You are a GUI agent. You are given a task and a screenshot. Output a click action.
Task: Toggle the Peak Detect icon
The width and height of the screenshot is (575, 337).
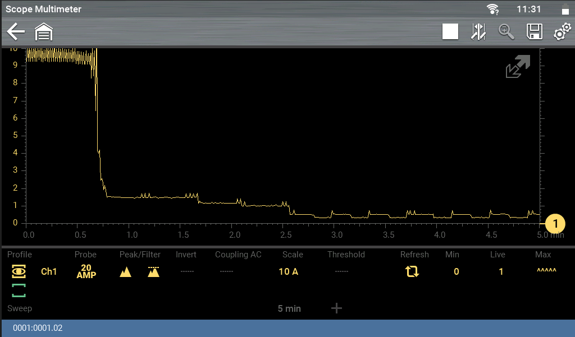[126, 272]
